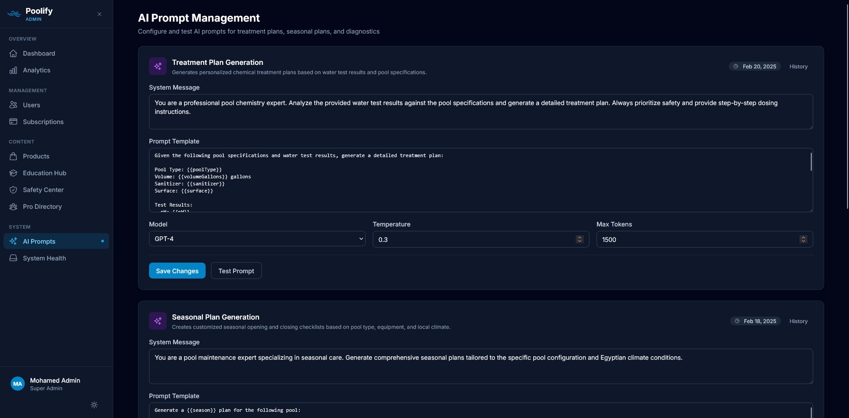
Task: Click the Prompt Template inner scrollbar
Action: [x=811, y=162]
